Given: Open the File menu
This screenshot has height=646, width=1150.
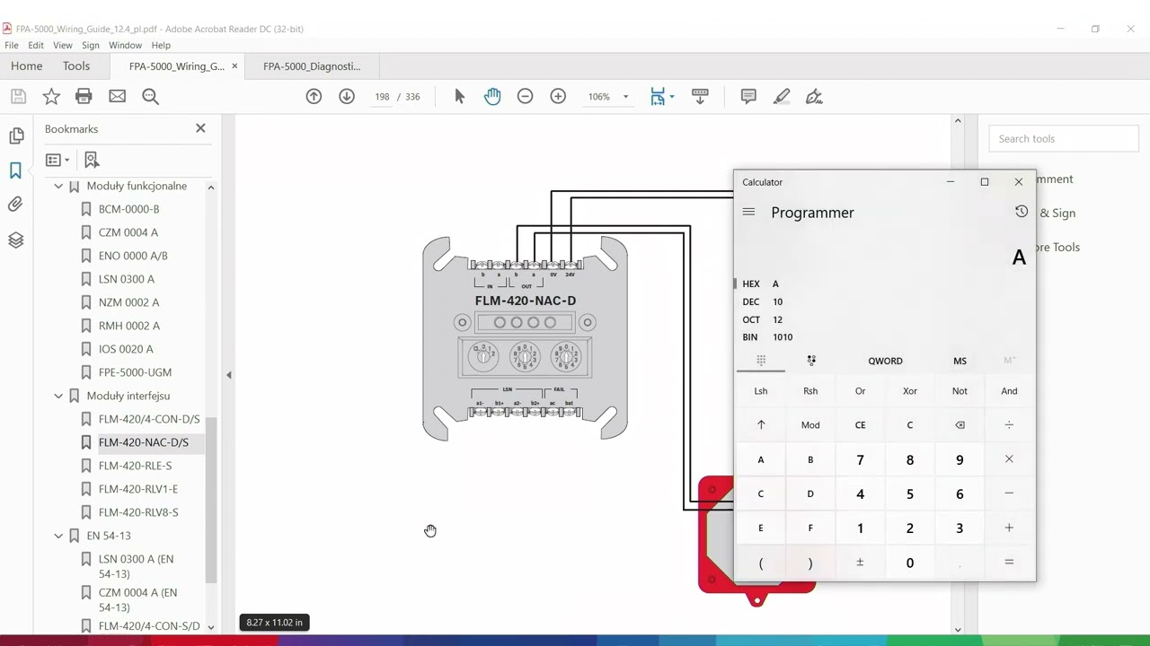Looking at the screenshot, I should pos(12,45).
